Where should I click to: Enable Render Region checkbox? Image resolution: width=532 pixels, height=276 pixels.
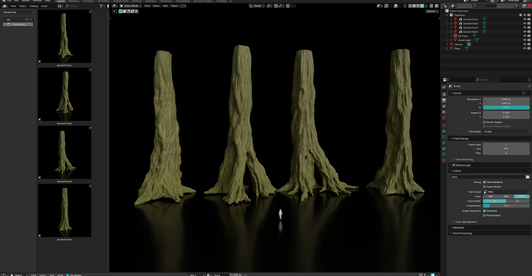[x=484, y=122]
